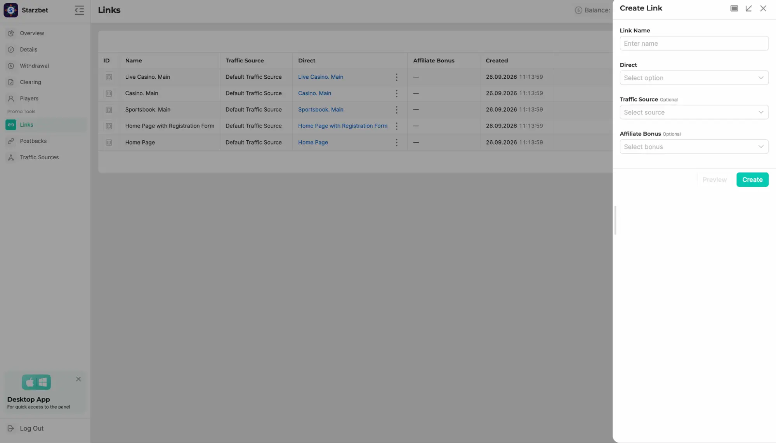Close the Create Link panel
Viewport: 776px width, 443px height.
[763, 9]
